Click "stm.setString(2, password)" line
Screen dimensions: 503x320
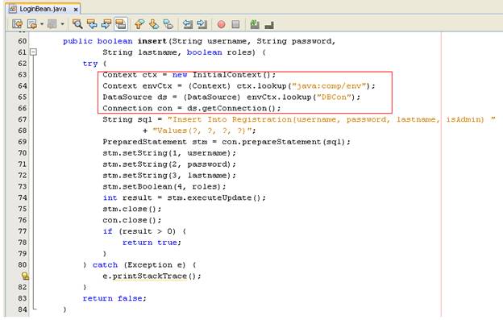pyautogui.click(x=169, y=164)
